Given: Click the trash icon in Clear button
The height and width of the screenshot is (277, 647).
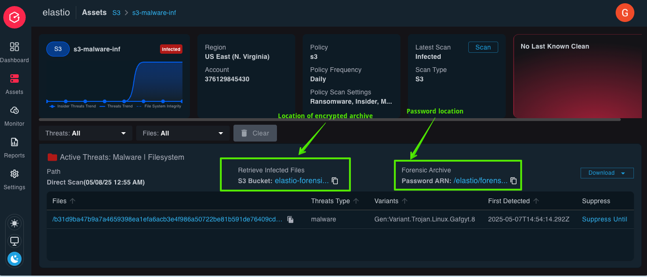Looking at the screenshot, I should [x=244, y=133].
